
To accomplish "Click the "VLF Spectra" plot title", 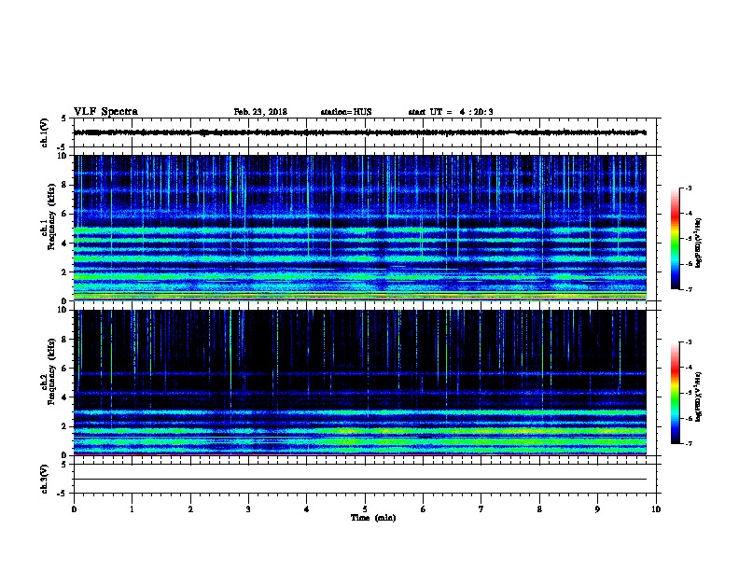I will tap(105, 112).
